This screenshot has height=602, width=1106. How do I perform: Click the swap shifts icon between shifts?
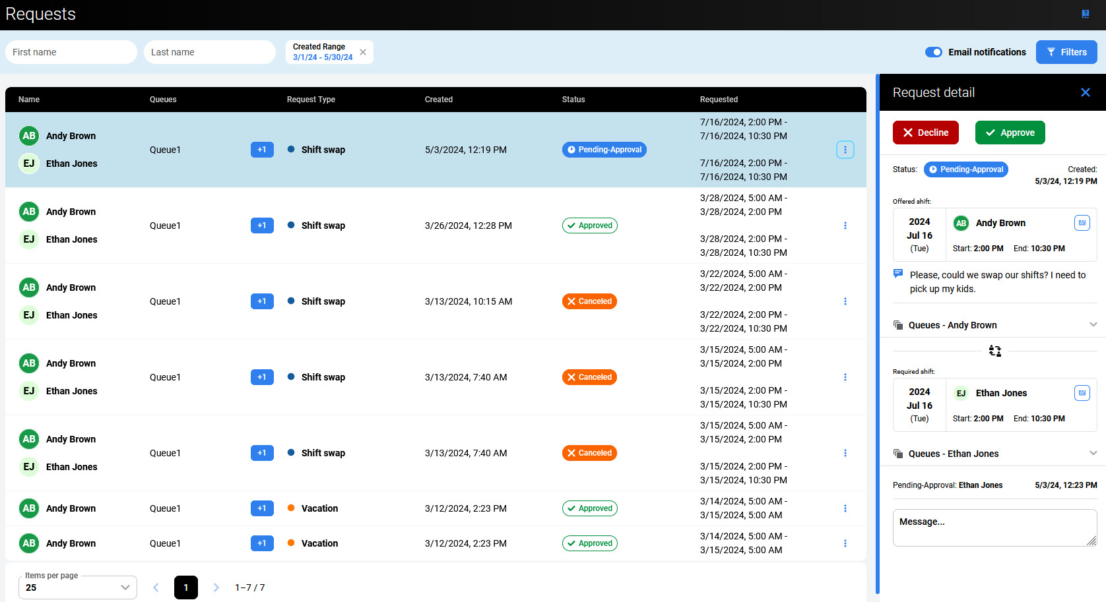[994, 351]
